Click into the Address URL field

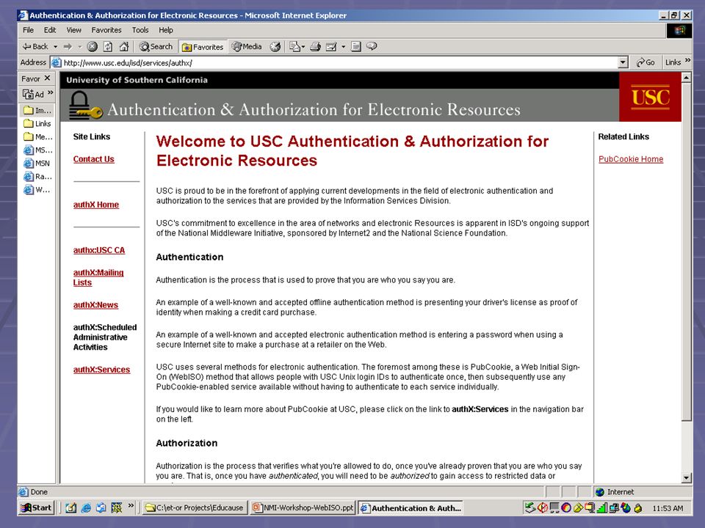pos(335,62)
